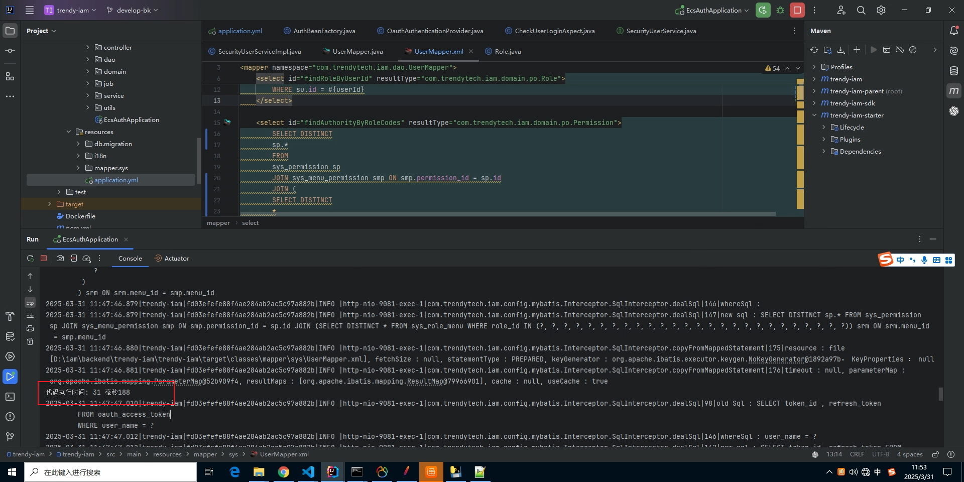This screenshot has height=482, width=964.
Task: Click Reload All Maven Projects icon
Action: (x=814, y=50)
